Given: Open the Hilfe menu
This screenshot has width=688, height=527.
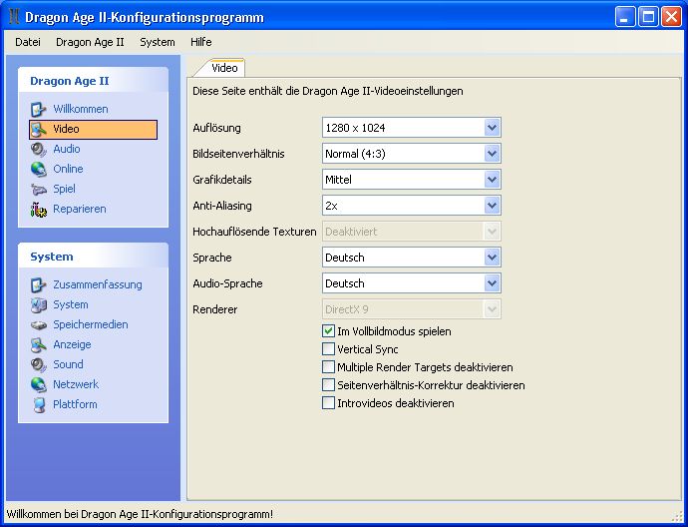Looking at the screenshot, I should [x=201, y=42].
